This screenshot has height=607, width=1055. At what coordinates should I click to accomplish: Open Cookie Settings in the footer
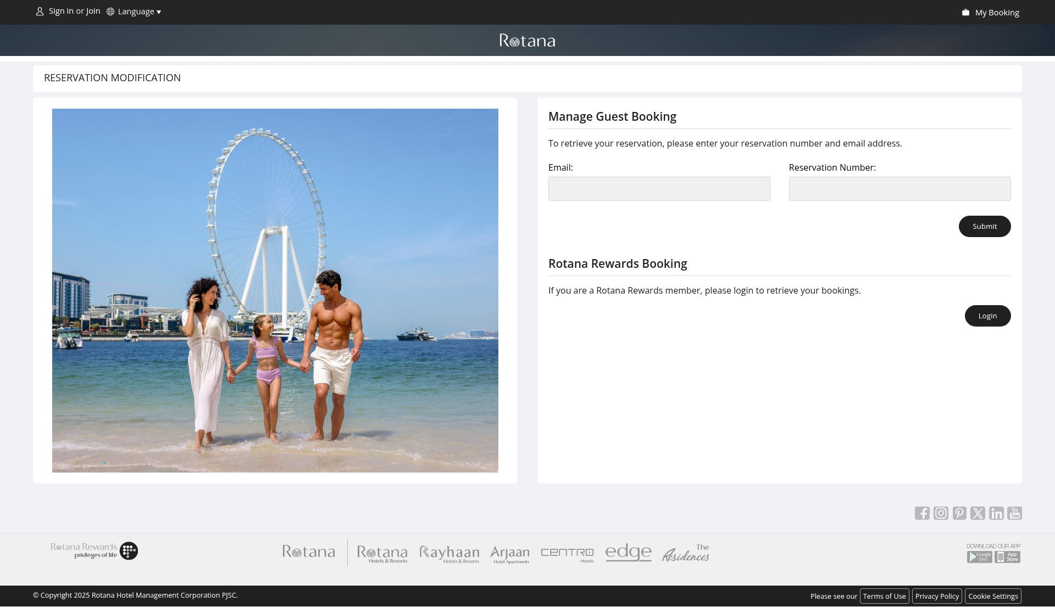tap(993, 596)
